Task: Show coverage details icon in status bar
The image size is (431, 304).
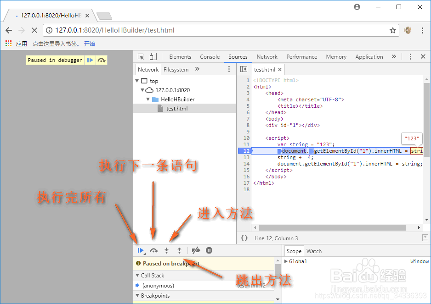Action: pyautogui.click(x=425, y=238)
